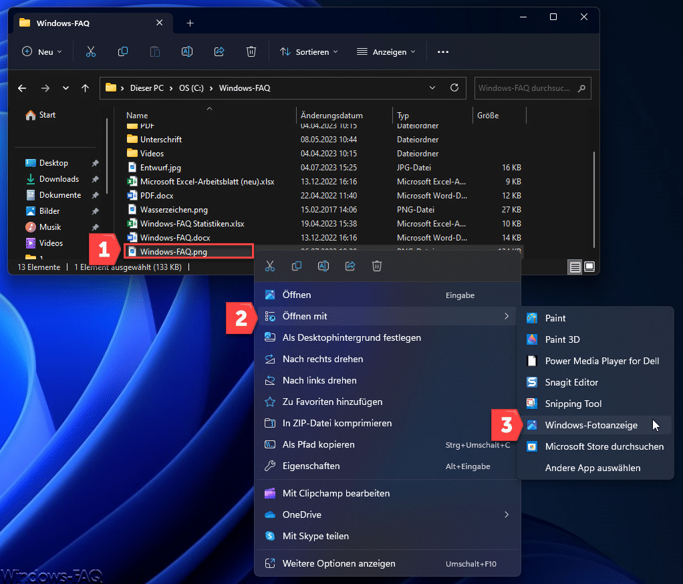Viewport: 683px width, 584px height.
Task: Click the Rename icon in Explorer toolbar
Action: 187,52
